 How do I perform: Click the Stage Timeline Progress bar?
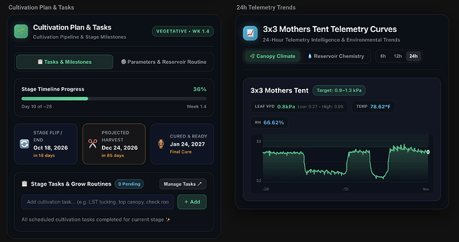[114, 98]
